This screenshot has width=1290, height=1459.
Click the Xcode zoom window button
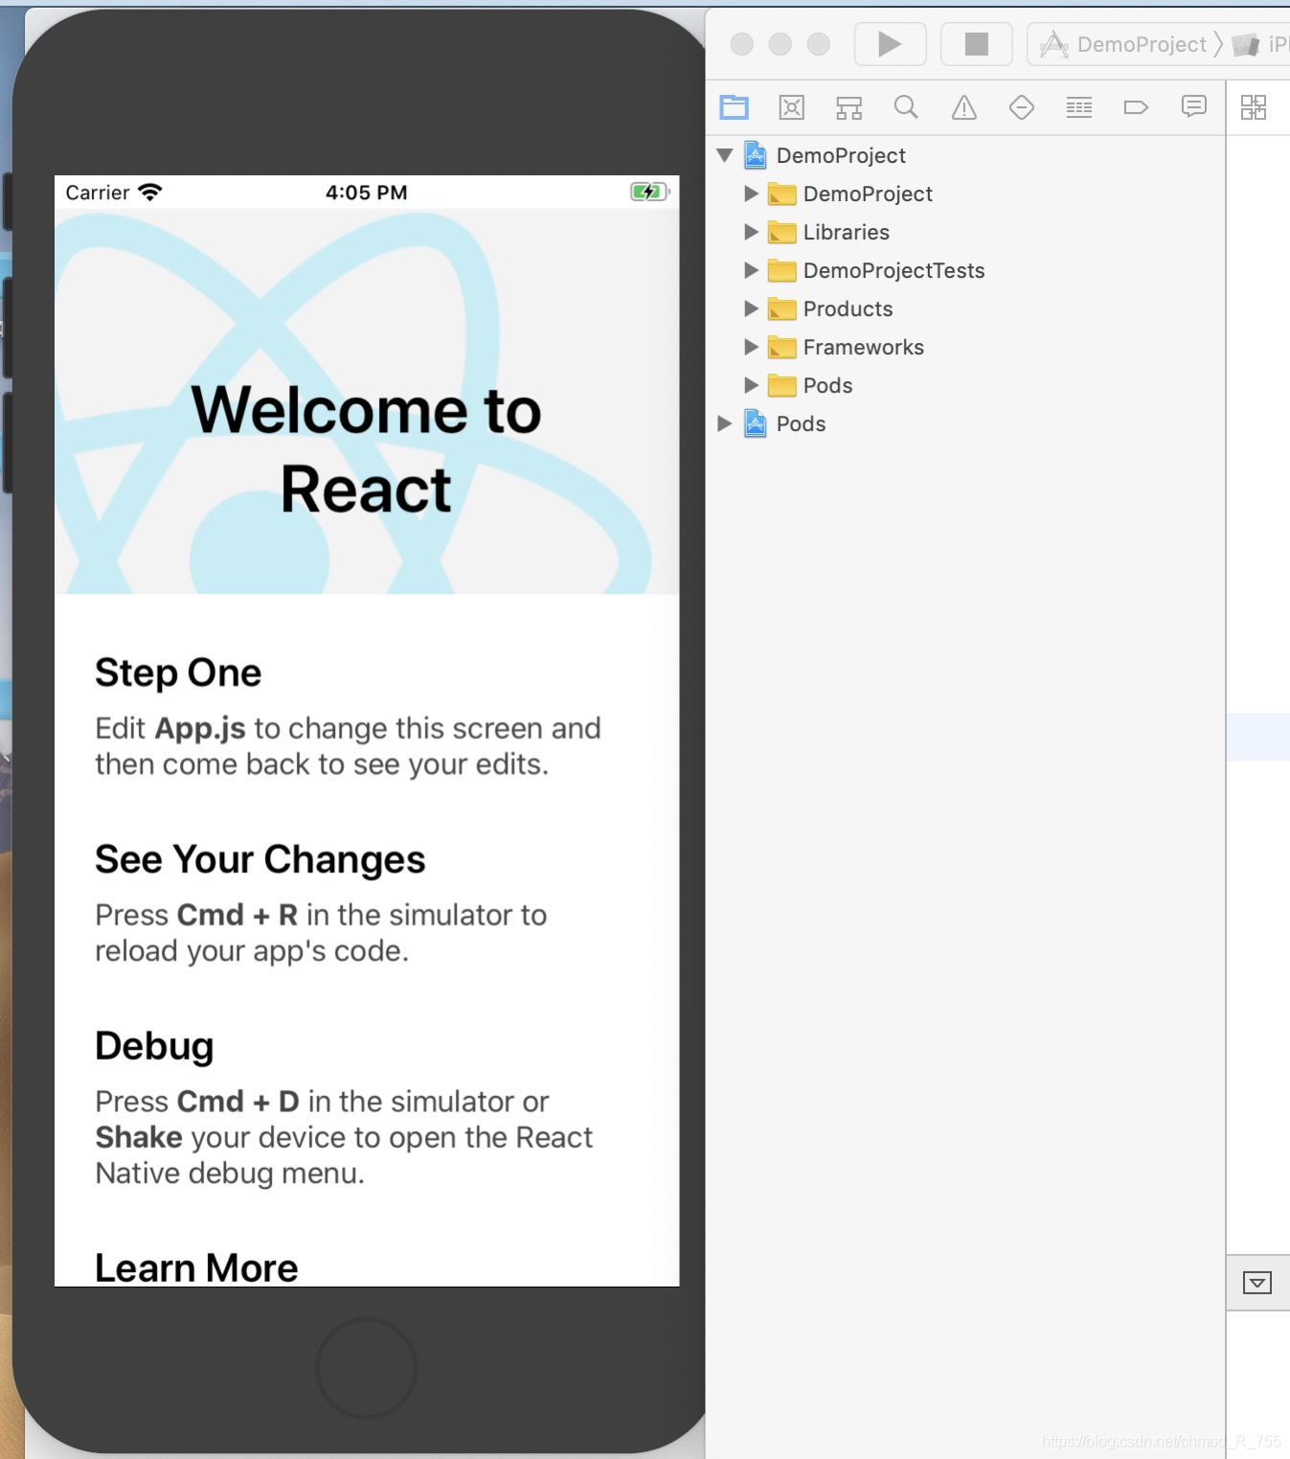point(819,44)
